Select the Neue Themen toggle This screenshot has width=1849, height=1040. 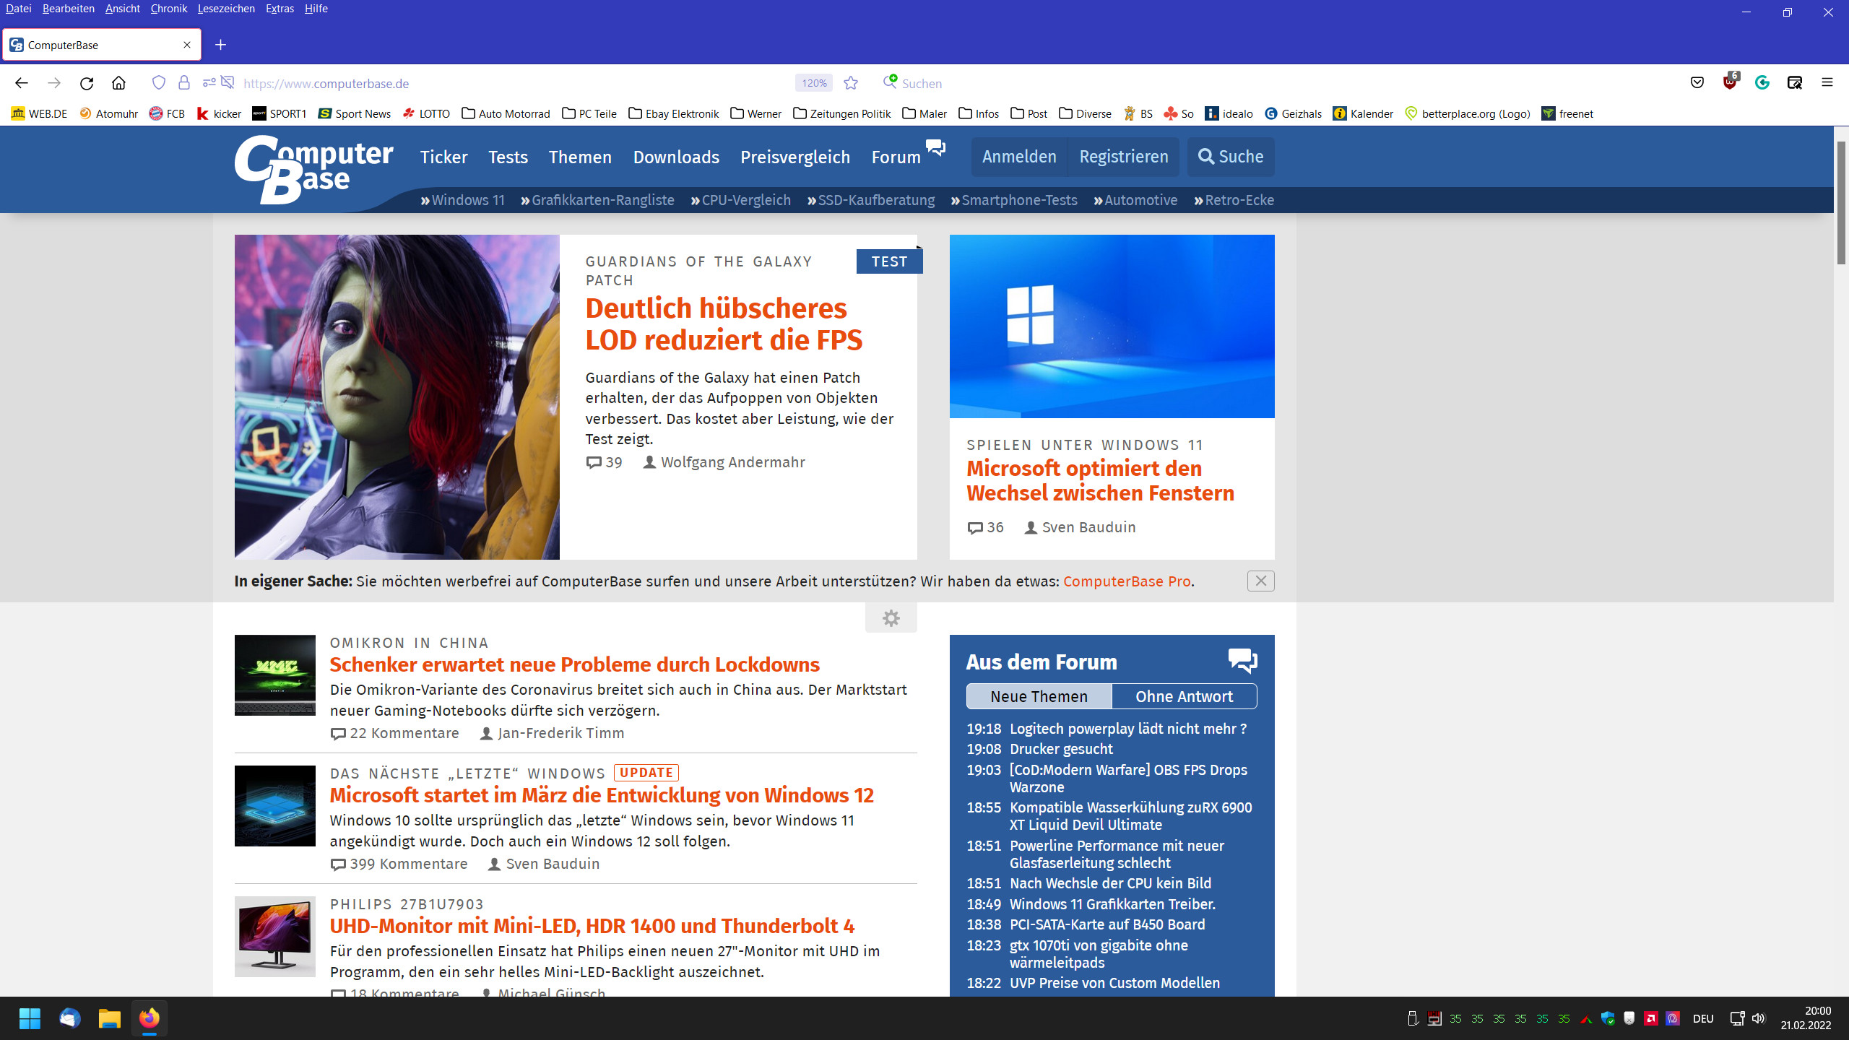click(1039, 696)
